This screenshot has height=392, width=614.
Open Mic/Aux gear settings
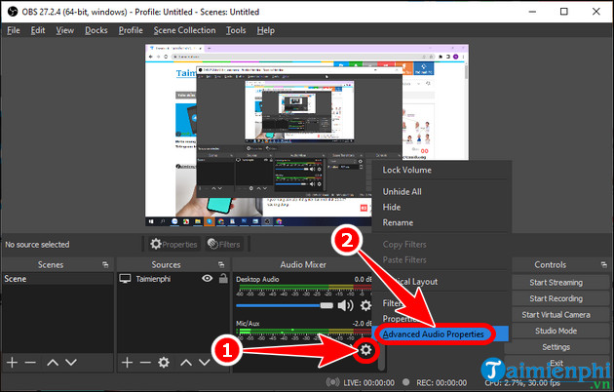(x=365, y=349)
